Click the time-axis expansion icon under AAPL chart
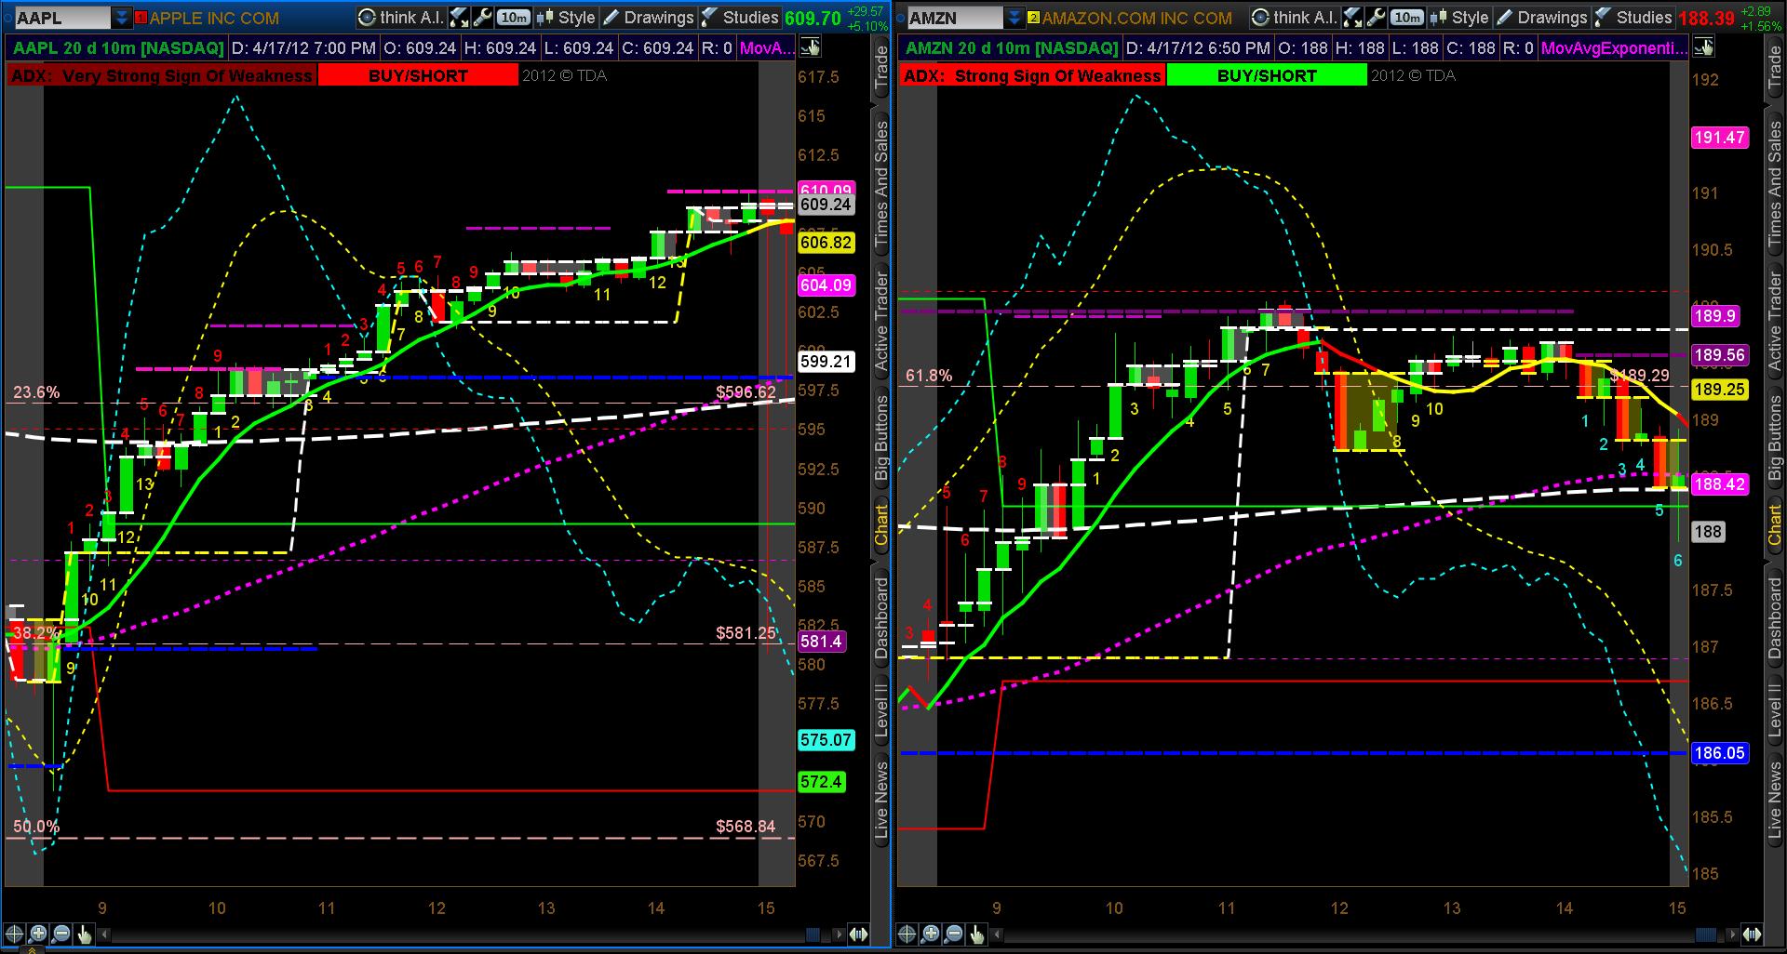The image size is (1787, 954). (858, 934)
